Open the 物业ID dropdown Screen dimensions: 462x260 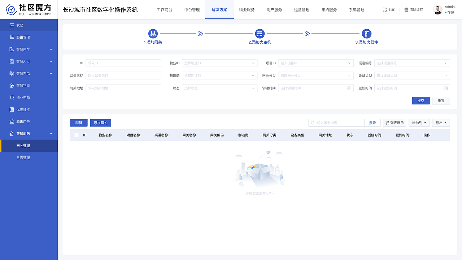point(219,63)
